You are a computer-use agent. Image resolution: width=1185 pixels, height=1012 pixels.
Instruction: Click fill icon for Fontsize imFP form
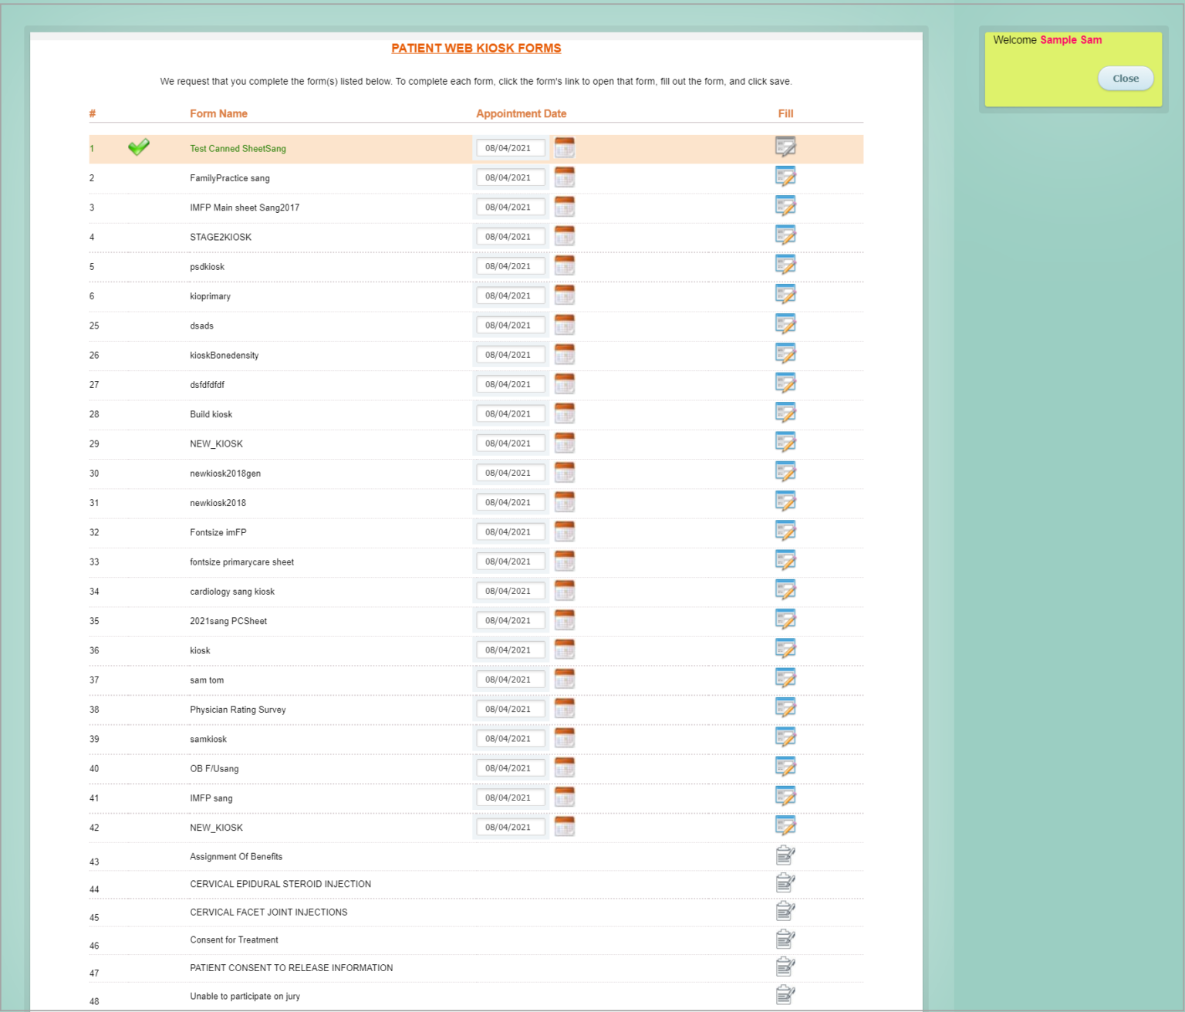point(785,531)
